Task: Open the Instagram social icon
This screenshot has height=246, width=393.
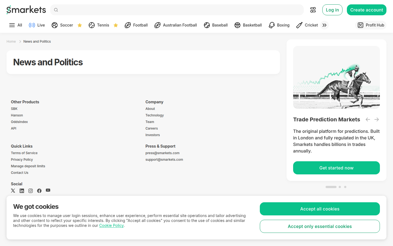Action: pos(31,191)
